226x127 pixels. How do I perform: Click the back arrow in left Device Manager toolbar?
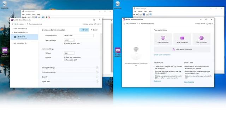(23, 17)
